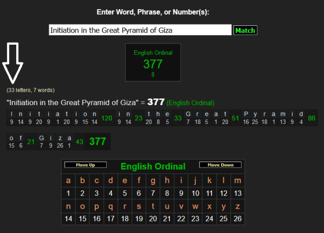
Task: Click the Move Up button
Action: 85,165
